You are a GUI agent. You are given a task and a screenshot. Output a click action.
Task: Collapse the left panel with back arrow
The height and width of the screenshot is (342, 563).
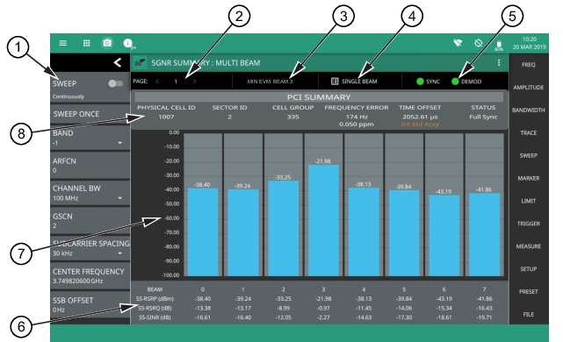click(118, 63)
